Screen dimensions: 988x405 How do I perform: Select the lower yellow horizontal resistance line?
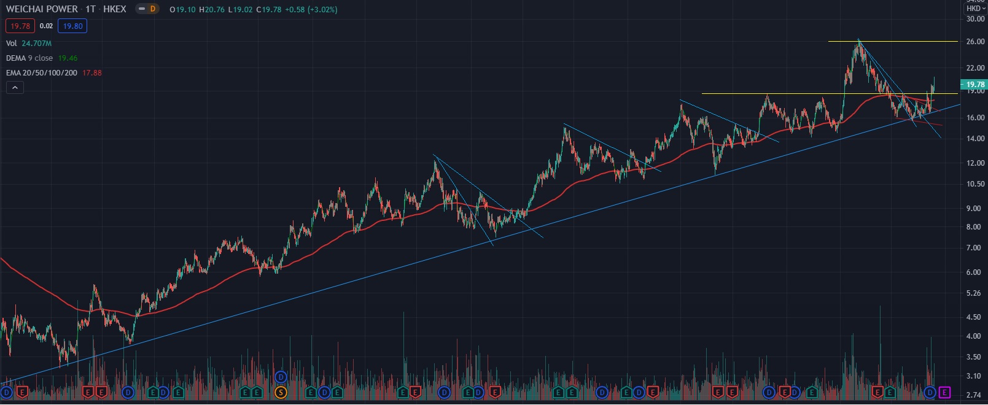coord(798,94)
